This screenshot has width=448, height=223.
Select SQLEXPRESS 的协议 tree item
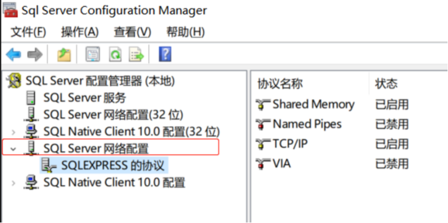tap(113, 166)
